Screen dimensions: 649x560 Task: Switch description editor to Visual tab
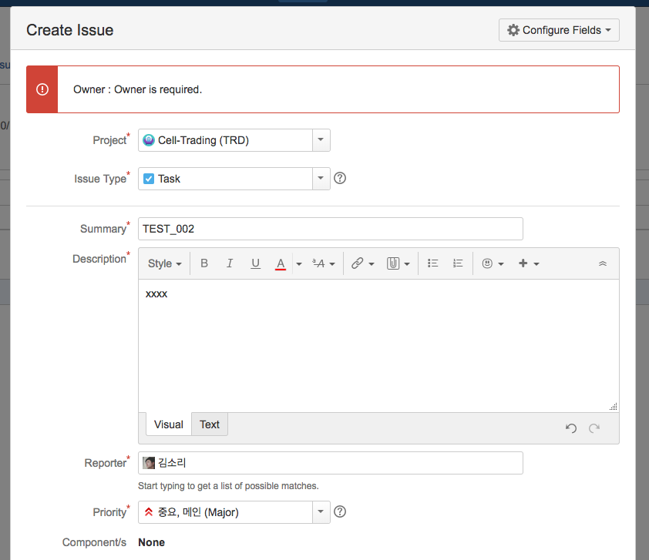(x=169, y=424)
